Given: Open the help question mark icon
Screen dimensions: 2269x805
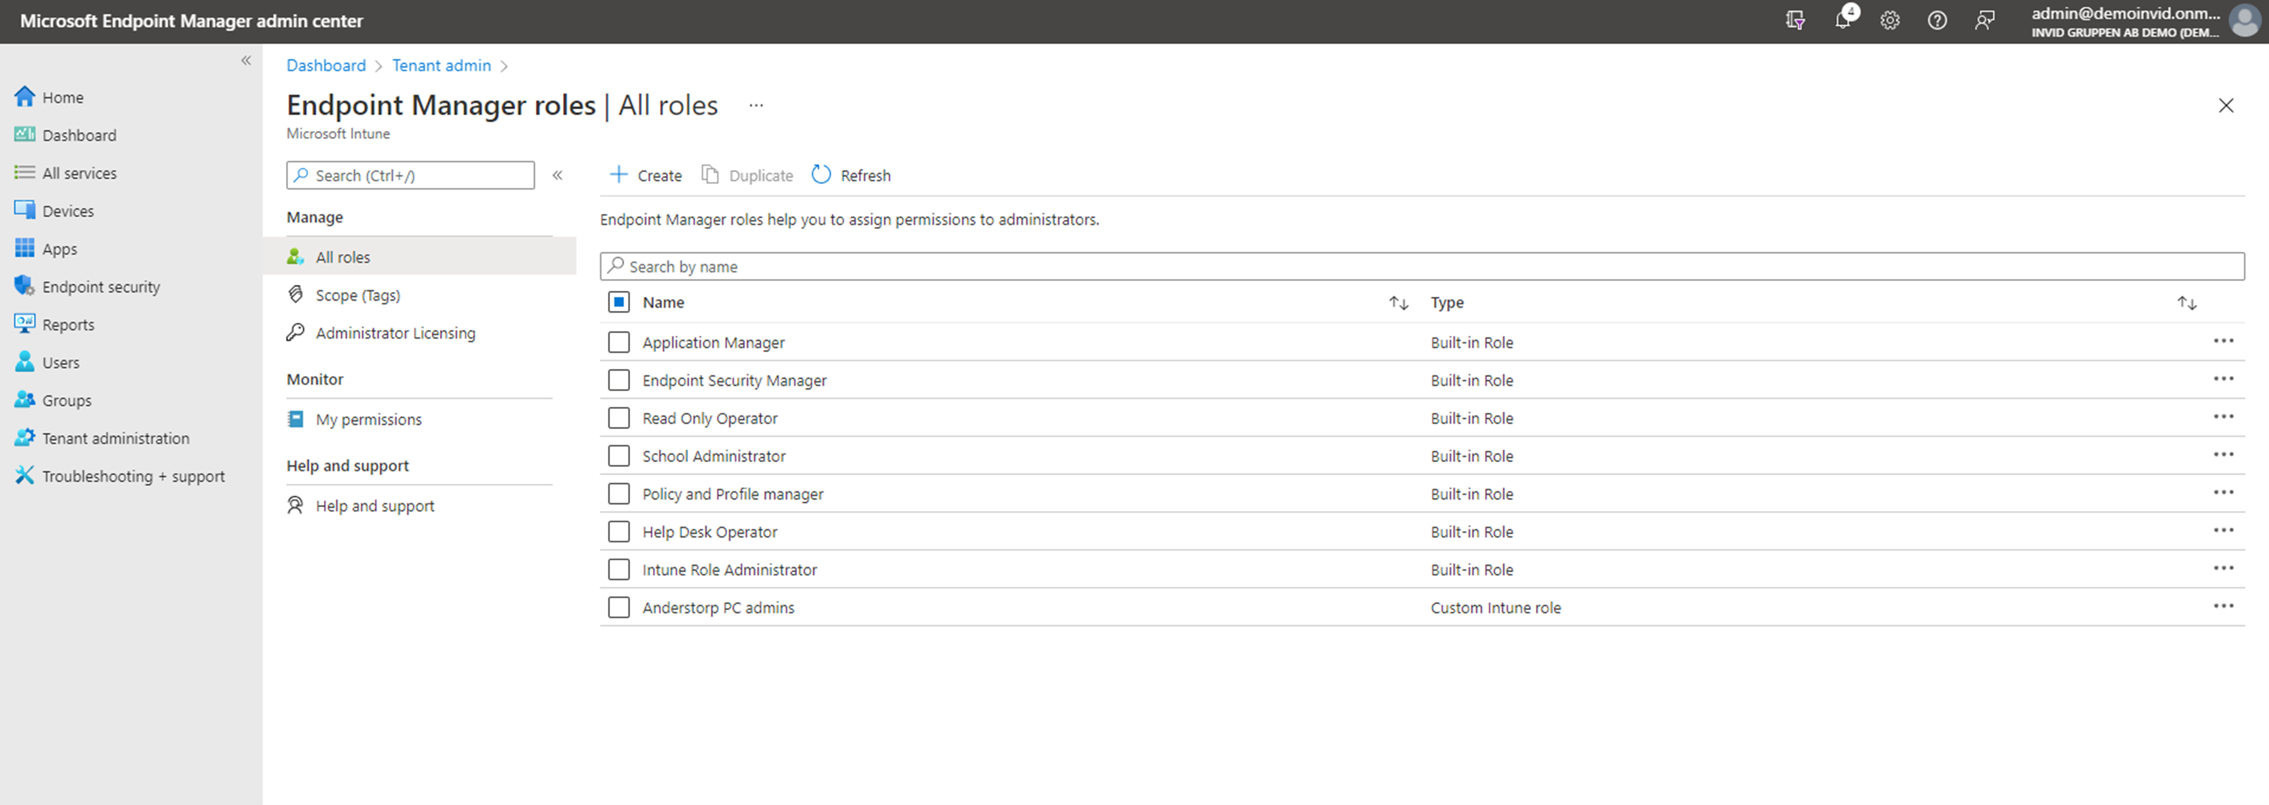Looking at the screenshot, I should click(1937, 20).
